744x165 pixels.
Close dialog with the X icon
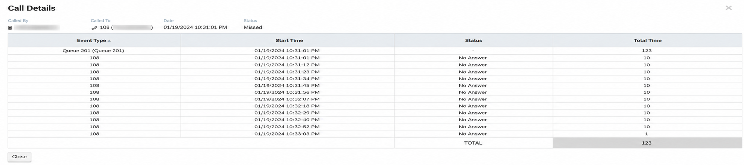[x=728, y=8]
